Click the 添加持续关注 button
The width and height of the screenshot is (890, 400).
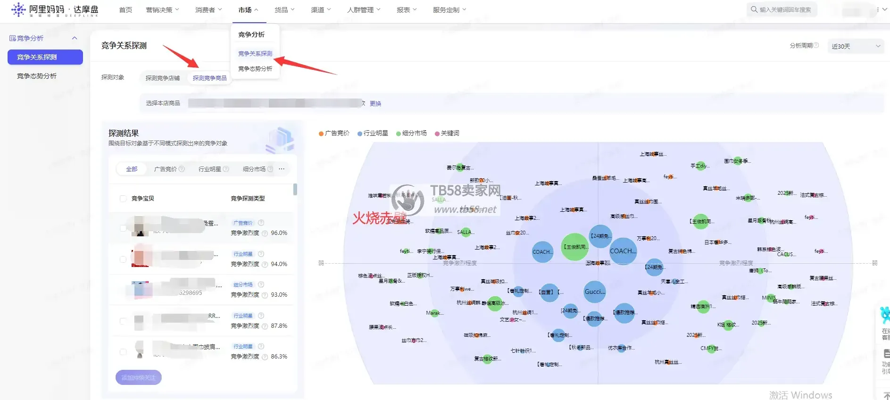click(139, 377)
